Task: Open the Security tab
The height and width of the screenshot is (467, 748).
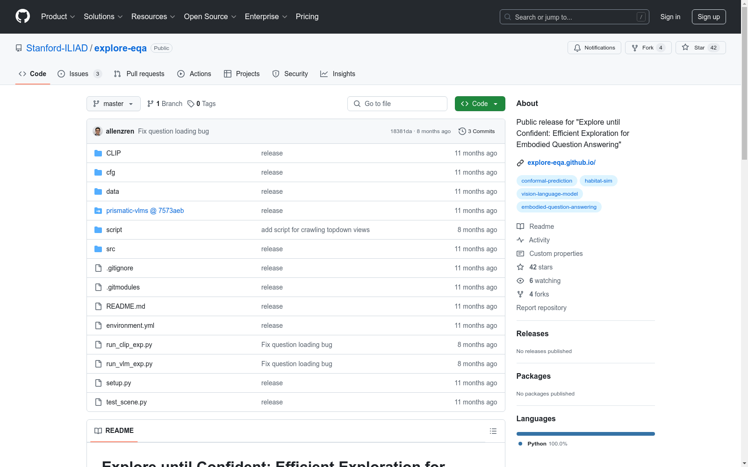Action: tap(290, 74)
